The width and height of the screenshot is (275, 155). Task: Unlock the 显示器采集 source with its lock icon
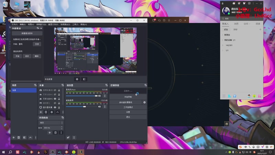click(59, 107)
